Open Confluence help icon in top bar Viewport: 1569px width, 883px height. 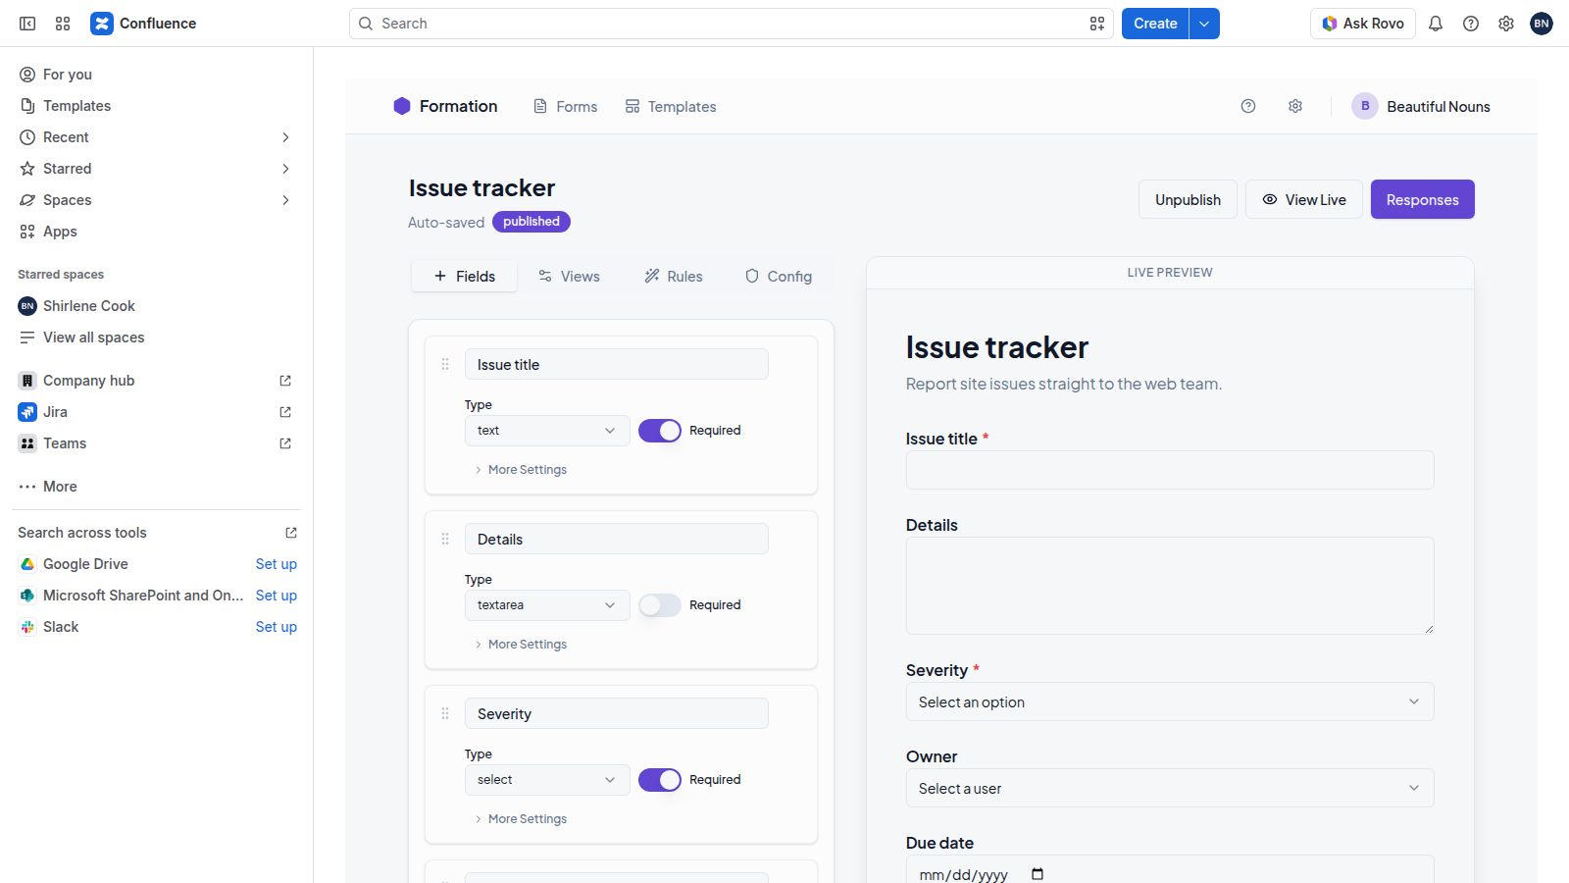click(1471, 24)
